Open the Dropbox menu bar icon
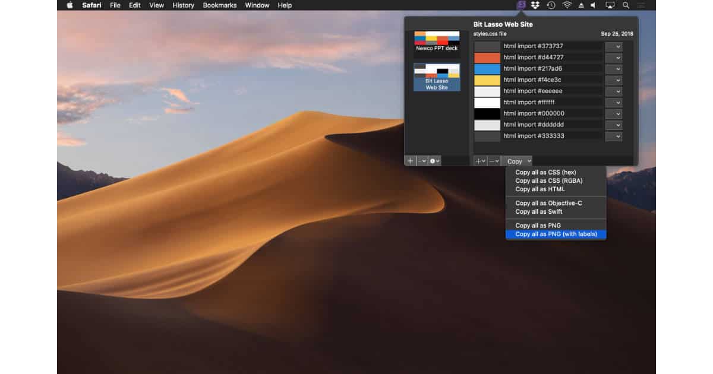This screenshot has height=374, width=713. pos(535,5)
